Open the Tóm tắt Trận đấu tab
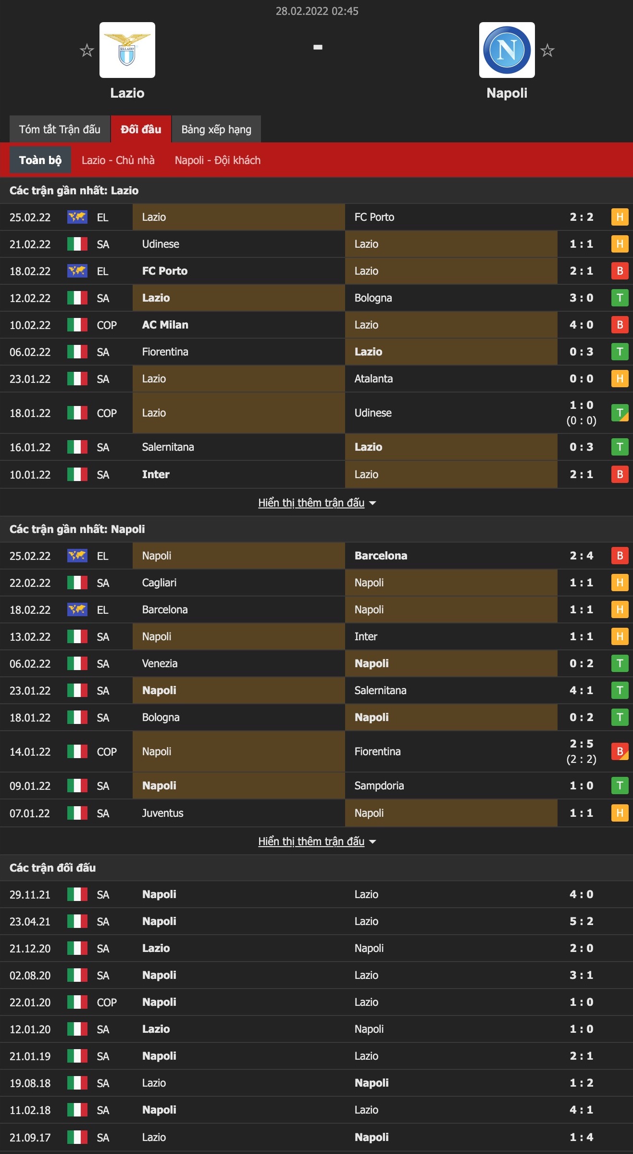Viewport: 633px width, 1154px height. [x=60, y=129]
